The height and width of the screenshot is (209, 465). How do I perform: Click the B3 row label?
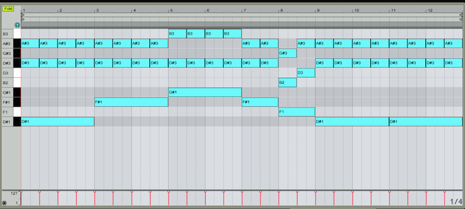(5, 34)
